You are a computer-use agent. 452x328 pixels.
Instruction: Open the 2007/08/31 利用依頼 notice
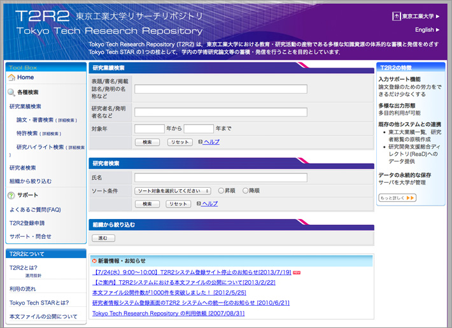[x=168, y=313]
